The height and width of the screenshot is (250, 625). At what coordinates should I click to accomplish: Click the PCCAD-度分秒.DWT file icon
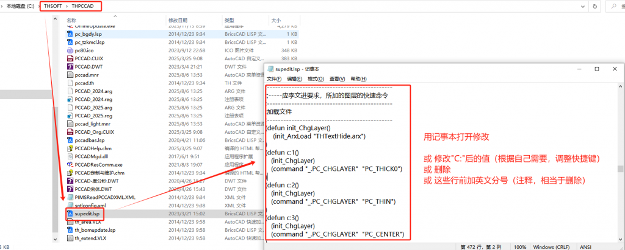[x=70, y=181]
